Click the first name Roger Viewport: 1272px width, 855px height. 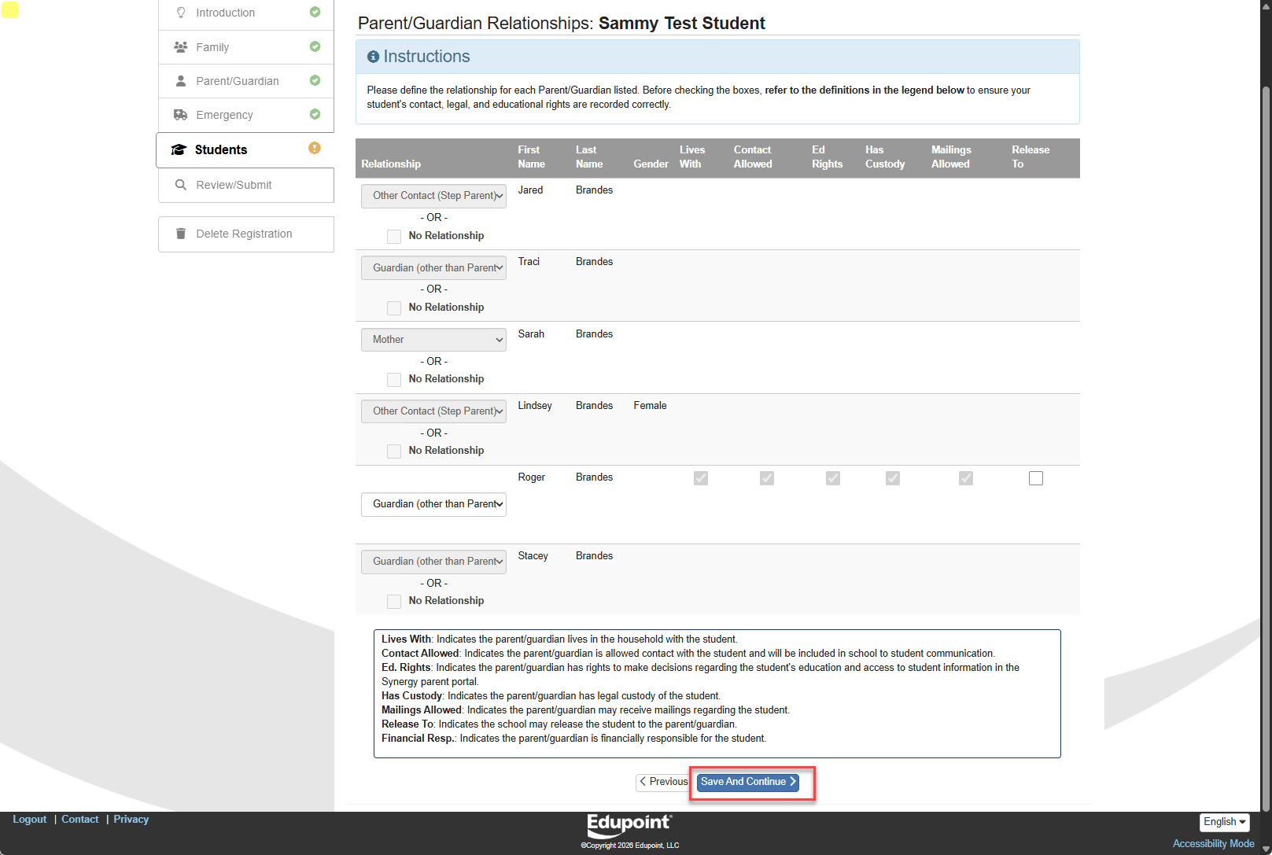point(532,477)
